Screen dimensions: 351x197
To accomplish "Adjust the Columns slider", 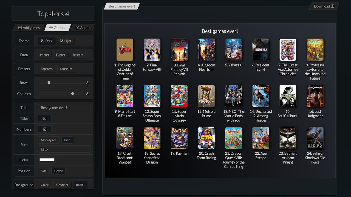I will (x=61, y=94).
